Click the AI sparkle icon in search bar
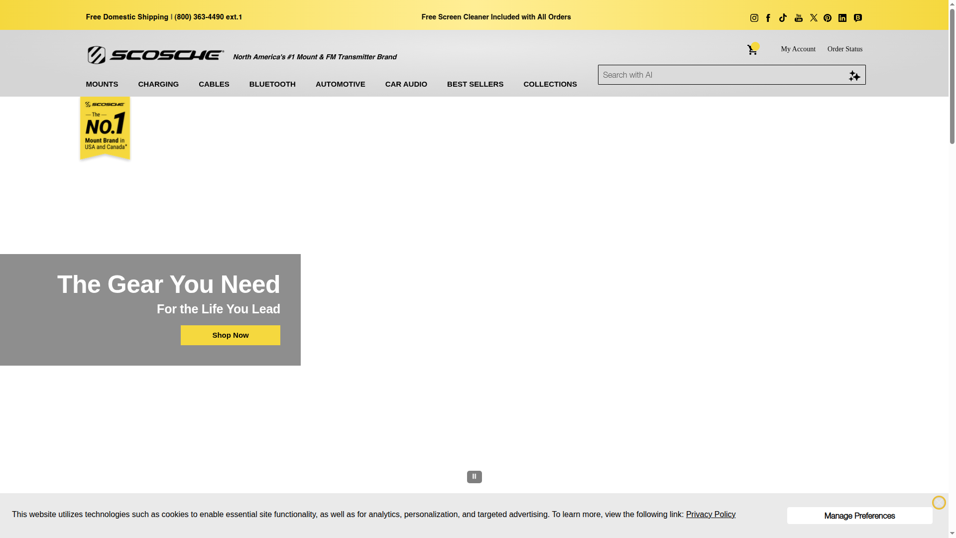Image resolution: width=956 pixels, height=538 pixels. 854,76
